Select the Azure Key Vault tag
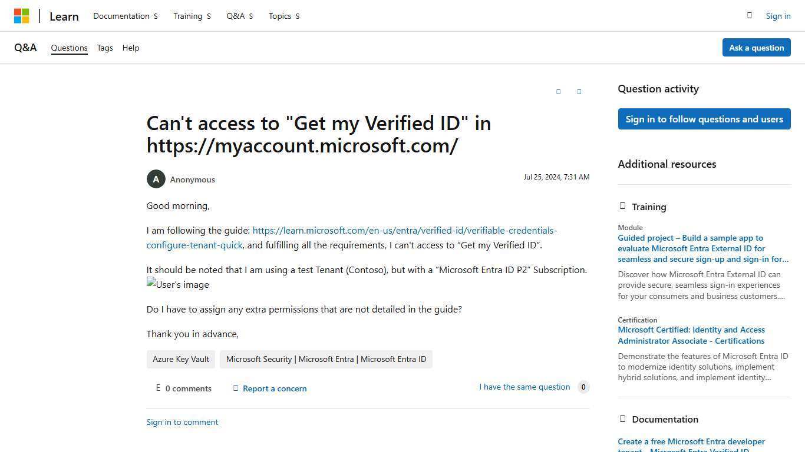 pyautogui.click(x=180, y=359)
